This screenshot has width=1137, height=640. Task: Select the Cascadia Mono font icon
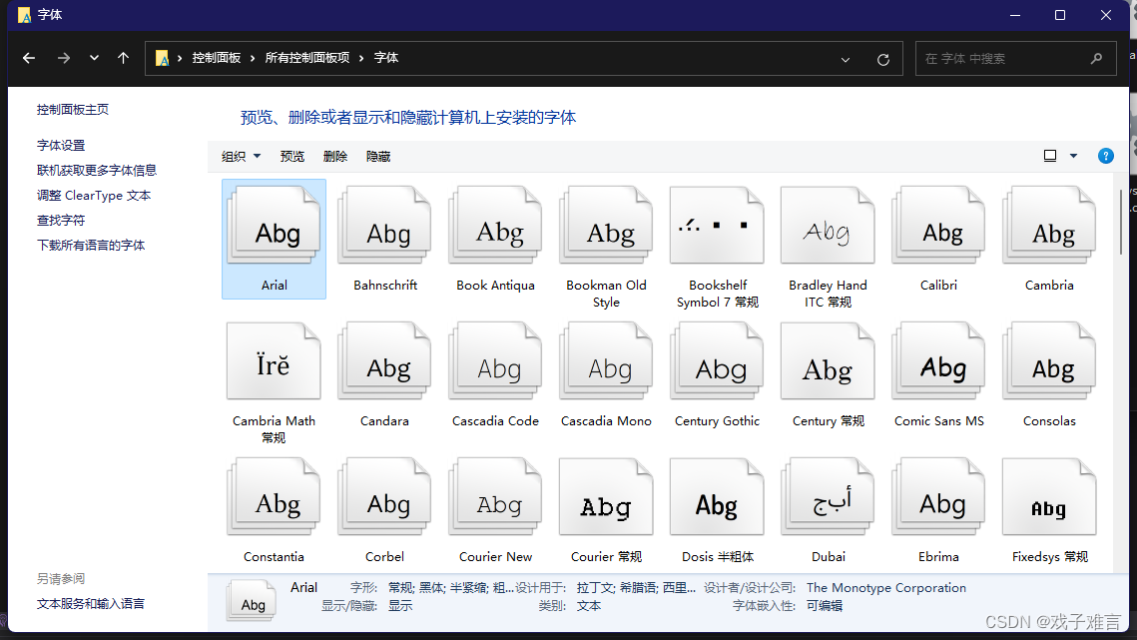pyautogui.click(x=606, y=361)
